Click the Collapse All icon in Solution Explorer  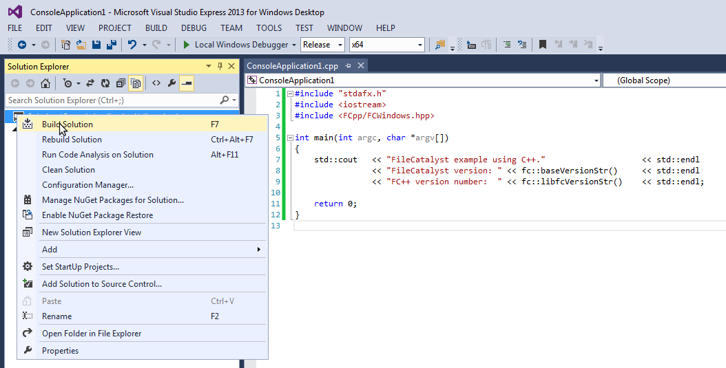tap(121, 83)
